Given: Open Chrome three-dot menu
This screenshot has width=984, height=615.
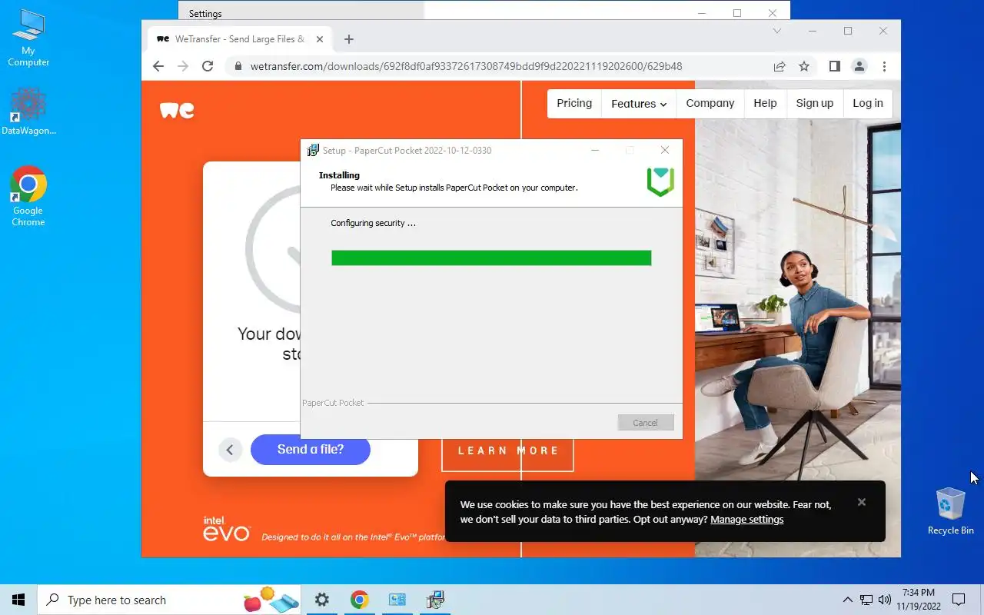Looking at the screenshot, I should [x=885, y=66].
